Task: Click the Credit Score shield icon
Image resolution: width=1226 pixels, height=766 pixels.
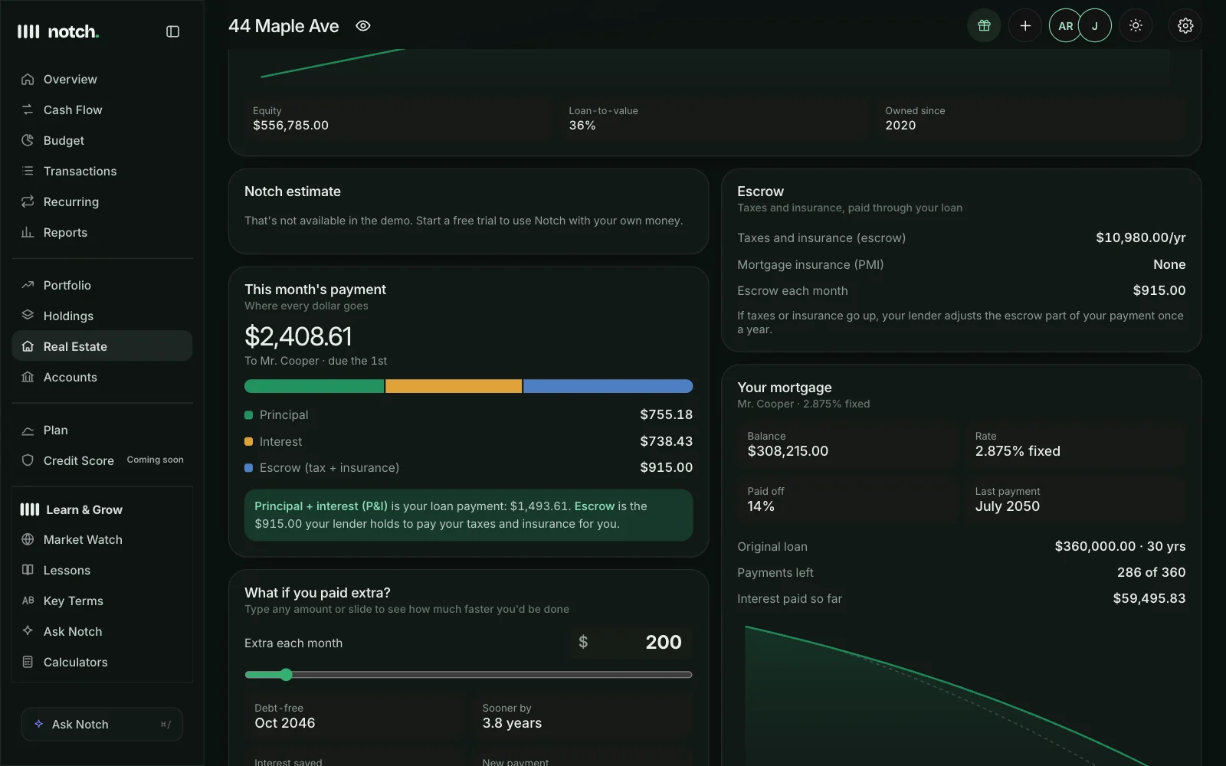Action: 28,460
